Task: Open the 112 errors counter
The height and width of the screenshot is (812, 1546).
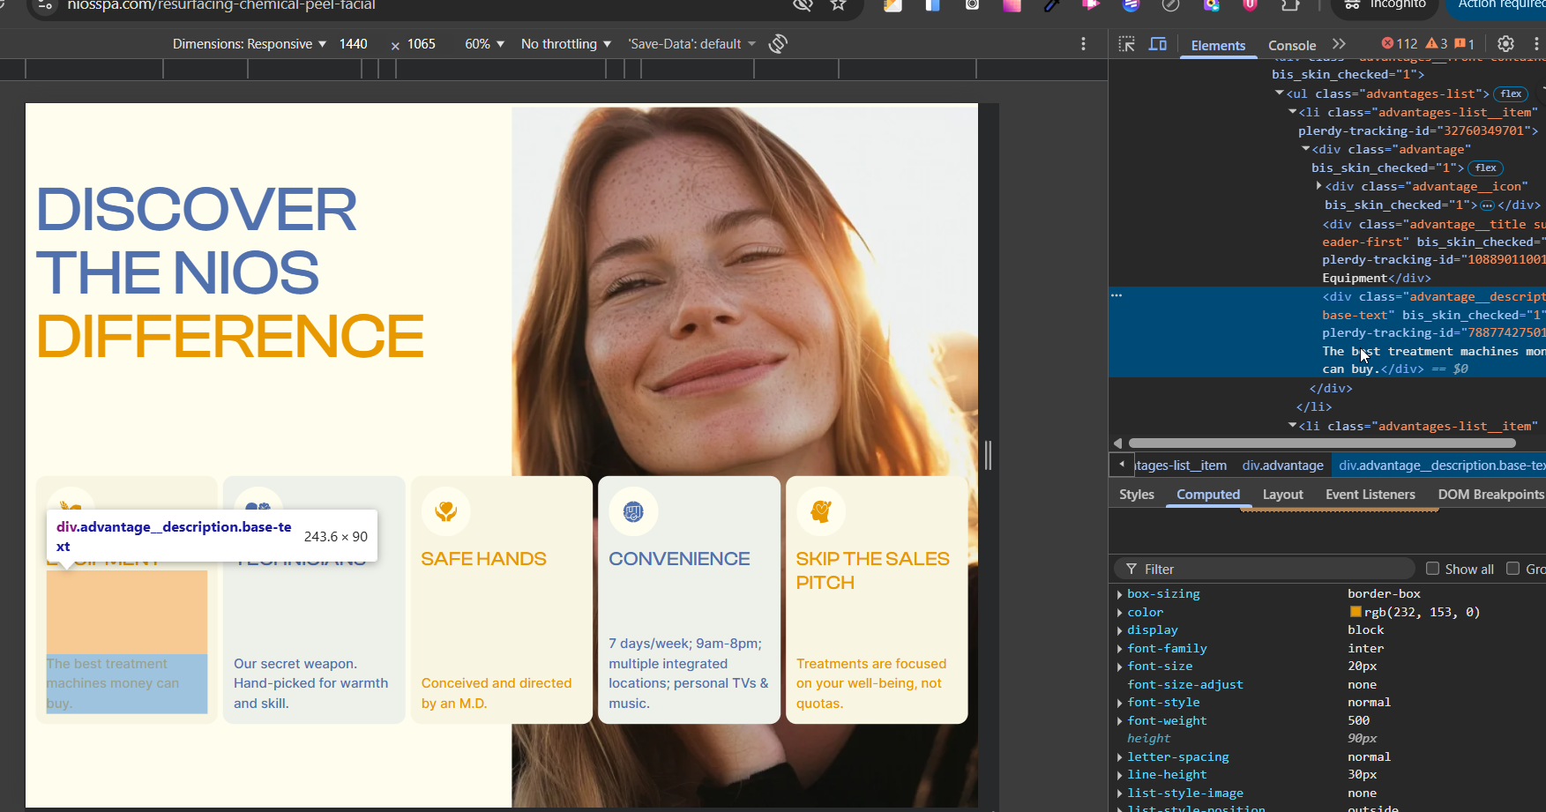Action: coord(1399,44)
